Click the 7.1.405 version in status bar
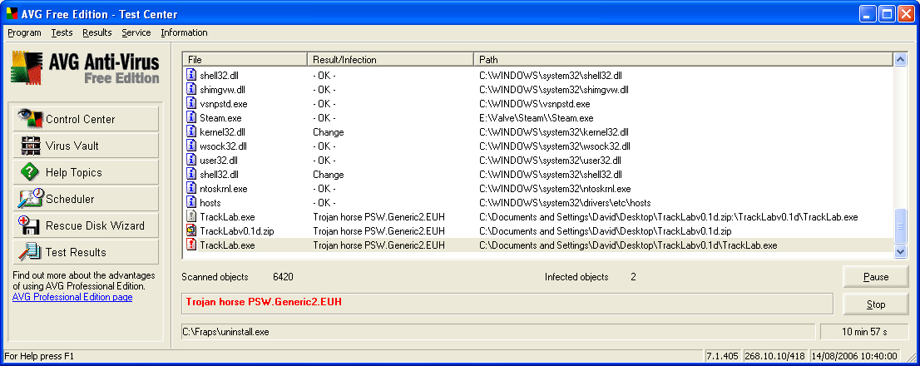 tap(722, 356)
